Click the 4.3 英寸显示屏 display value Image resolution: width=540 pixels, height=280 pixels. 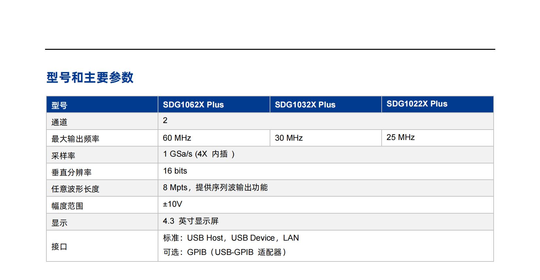(191, 221)
